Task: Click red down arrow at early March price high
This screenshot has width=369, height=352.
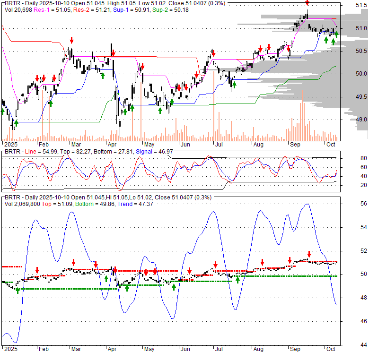Action: (x=71, y=40)
